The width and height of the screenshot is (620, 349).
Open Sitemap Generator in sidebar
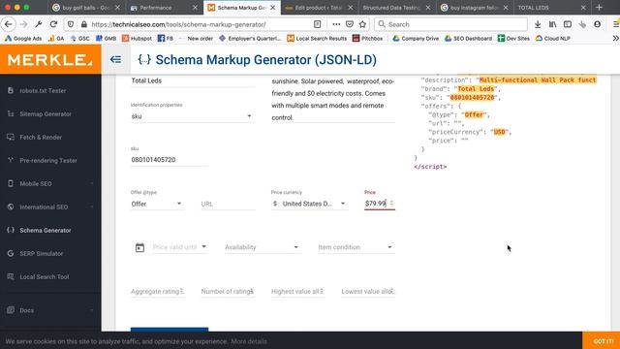(46, 114)
